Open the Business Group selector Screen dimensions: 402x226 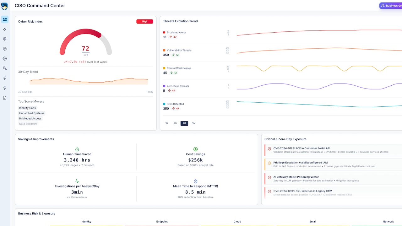[391, 6]
